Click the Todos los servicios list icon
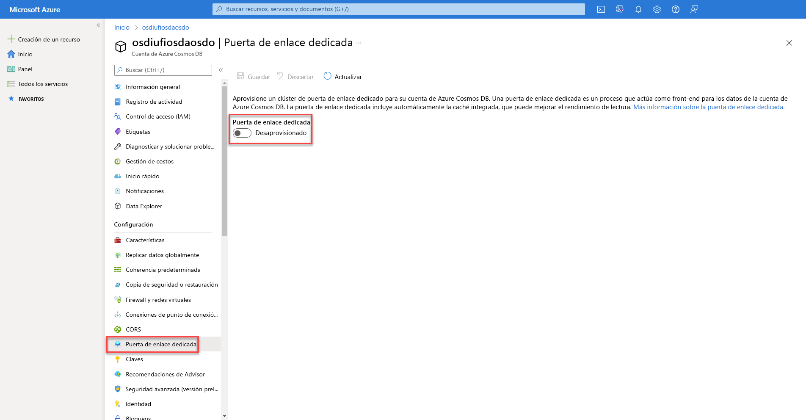 coord(11,84)
